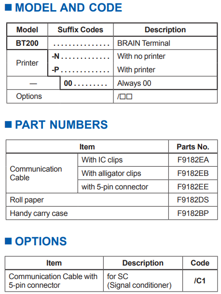Select the BRAIN Terminal description

[144, 43]
